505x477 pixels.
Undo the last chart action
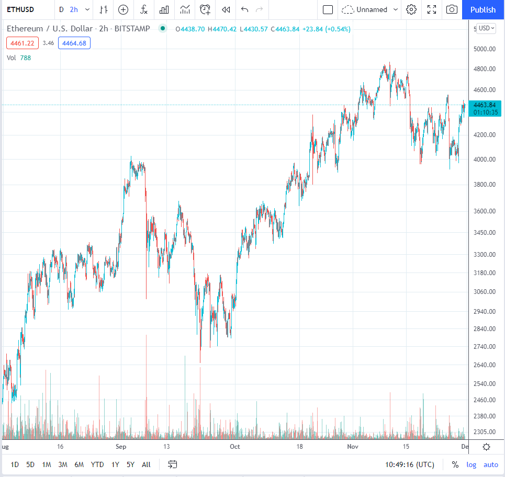245,9
